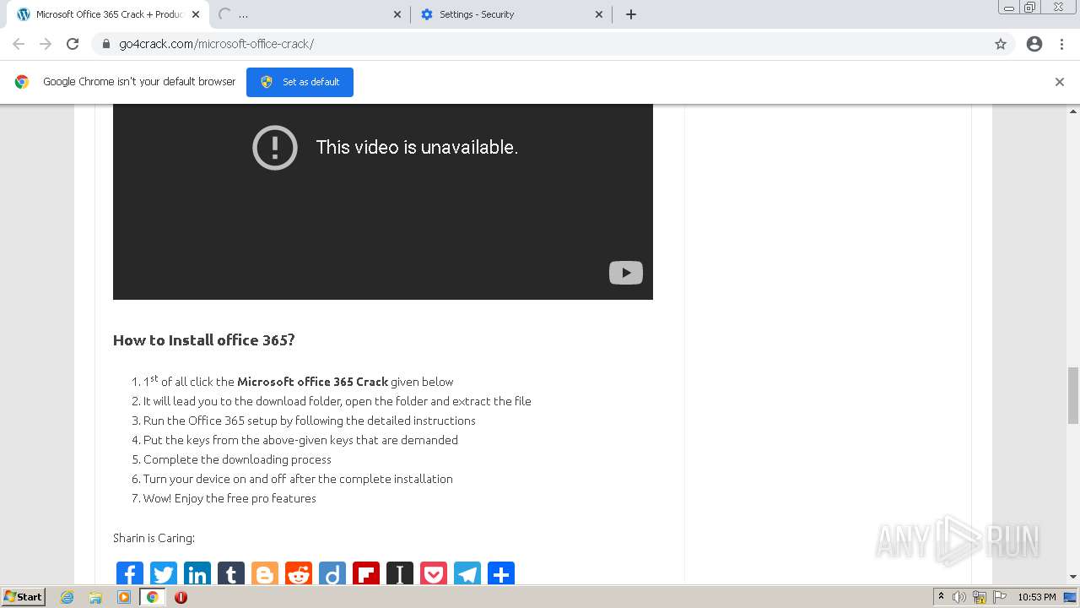Open network status tray icon
Screen dimensions: 1080x608
[980, 597]
